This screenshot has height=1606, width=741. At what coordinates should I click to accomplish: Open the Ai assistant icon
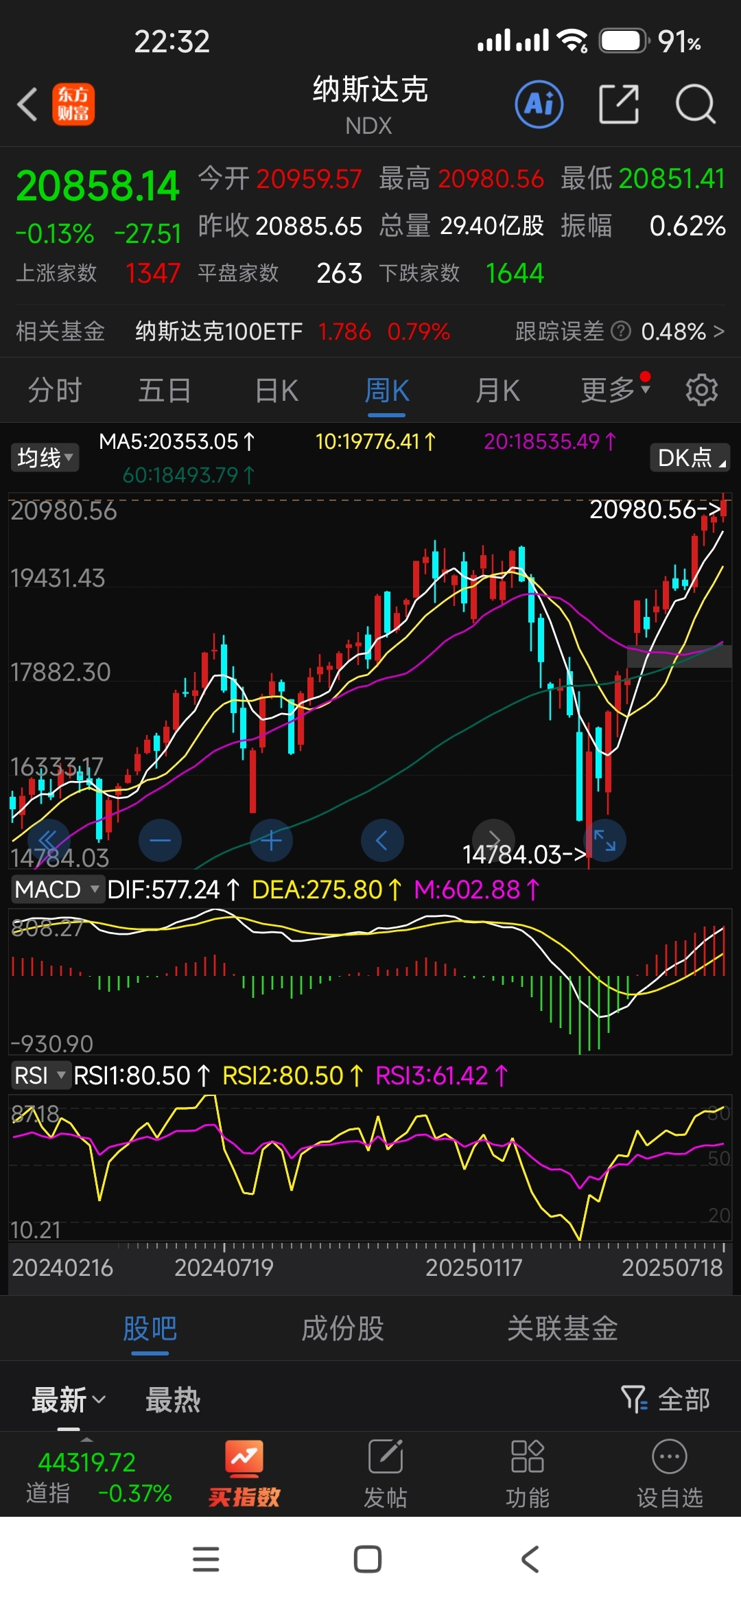539,104
